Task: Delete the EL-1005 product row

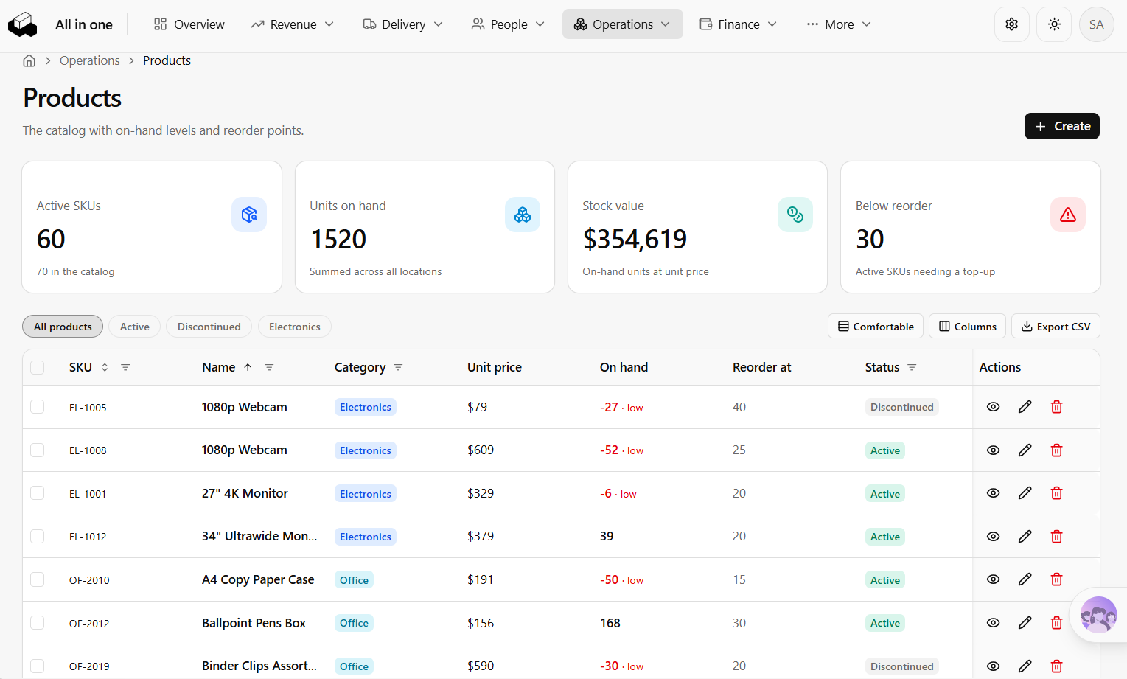Action: (x=1056, y=407)
